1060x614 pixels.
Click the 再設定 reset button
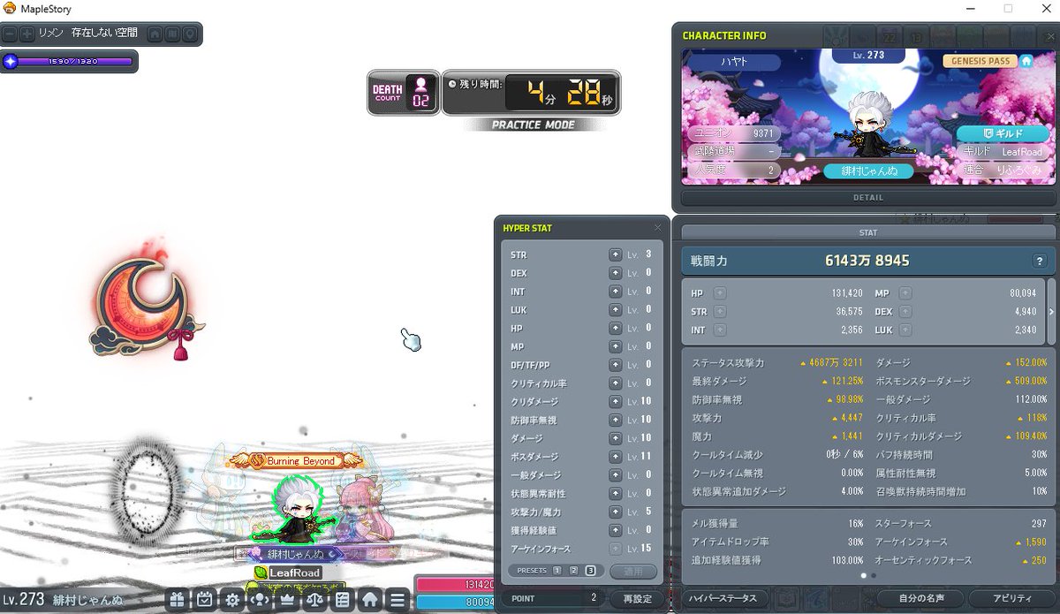point(637,598)
